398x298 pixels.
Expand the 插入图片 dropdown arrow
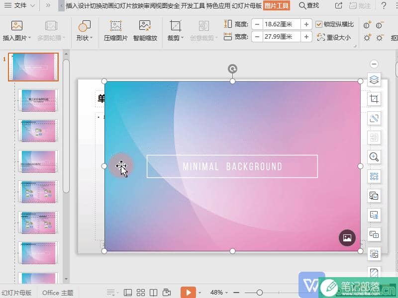point(29,38)
